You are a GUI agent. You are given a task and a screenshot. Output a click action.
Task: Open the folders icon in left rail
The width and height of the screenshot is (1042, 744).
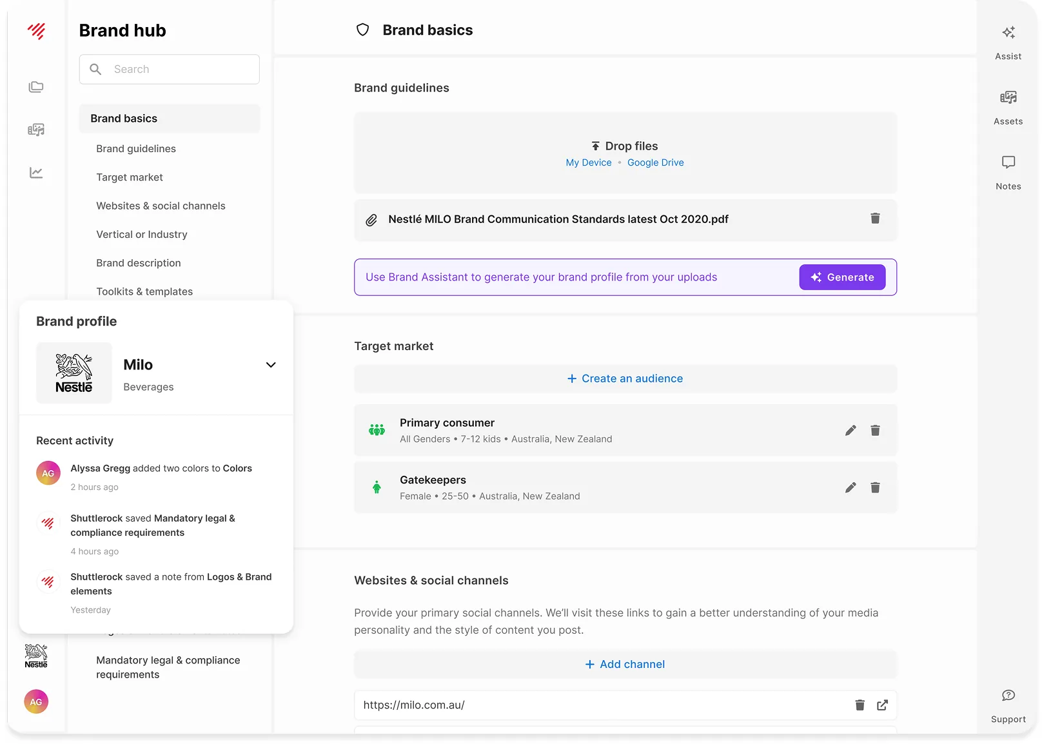point(36,86)
